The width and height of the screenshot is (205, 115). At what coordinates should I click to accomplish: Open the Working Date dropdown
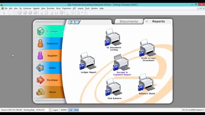[x=50, y=110]
